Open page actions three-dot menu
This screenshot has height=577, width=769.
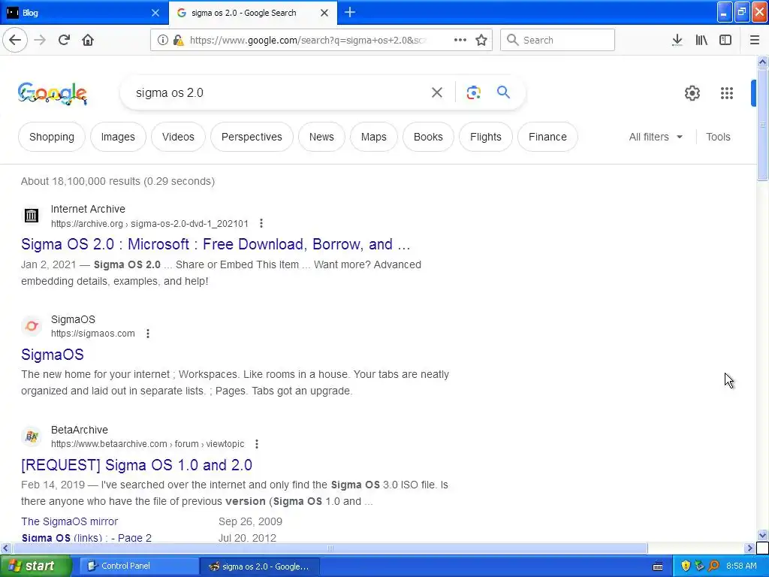pyautogui.click(x=460, y=40)
